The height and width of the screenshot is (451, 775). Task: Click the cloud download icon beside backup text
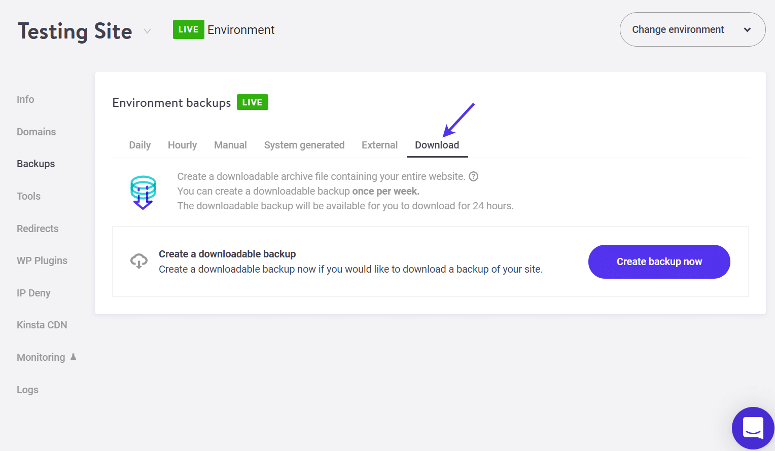(x=138, y=260)
